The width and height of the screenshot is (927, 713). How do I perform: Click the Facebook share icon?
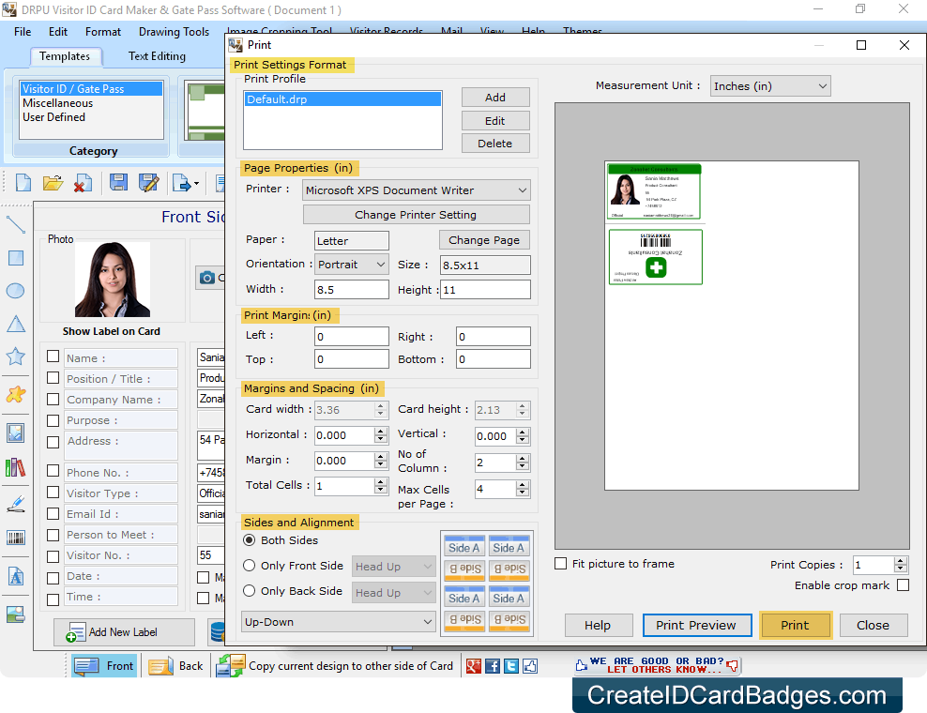[493, 666]
